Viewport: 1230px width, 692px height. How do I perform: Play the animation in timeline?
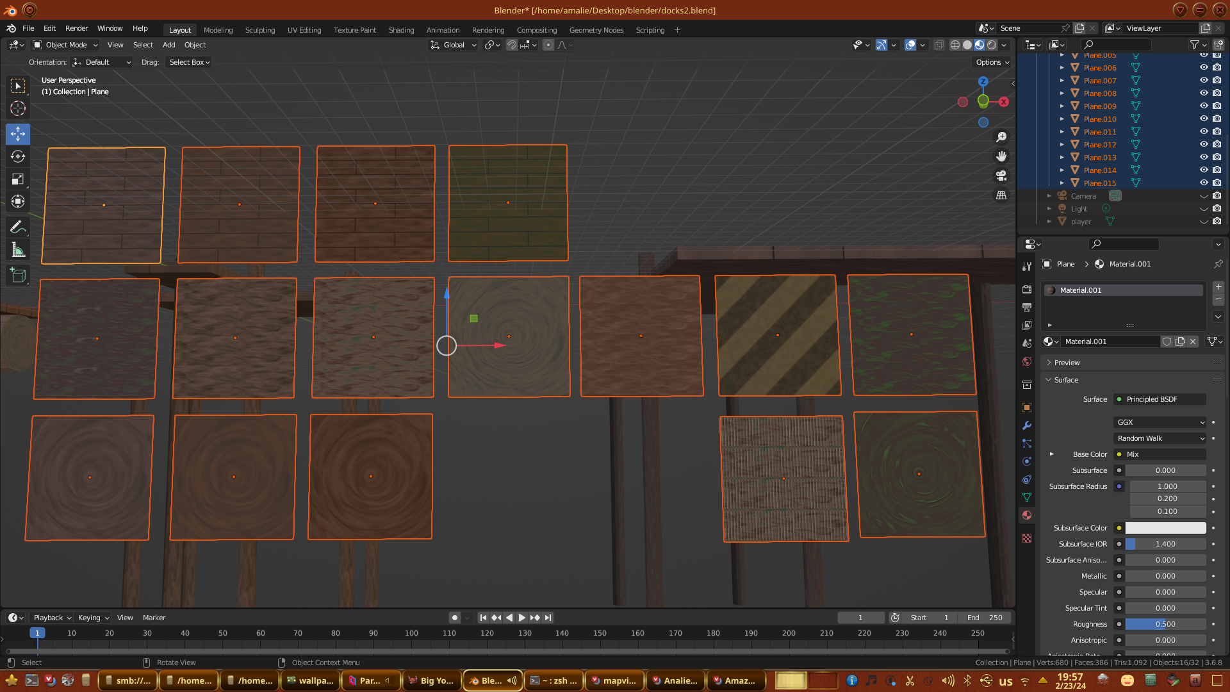[x=521, y=618]
